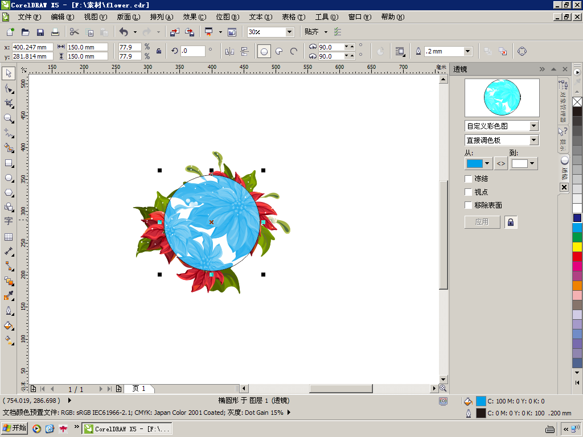Click the object width input field

pos(87,47)
